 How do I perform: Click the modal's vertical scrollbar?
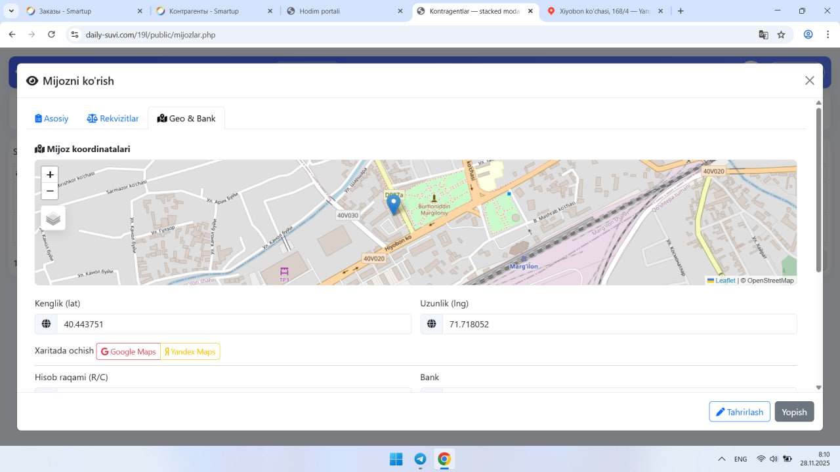point(818,190)
